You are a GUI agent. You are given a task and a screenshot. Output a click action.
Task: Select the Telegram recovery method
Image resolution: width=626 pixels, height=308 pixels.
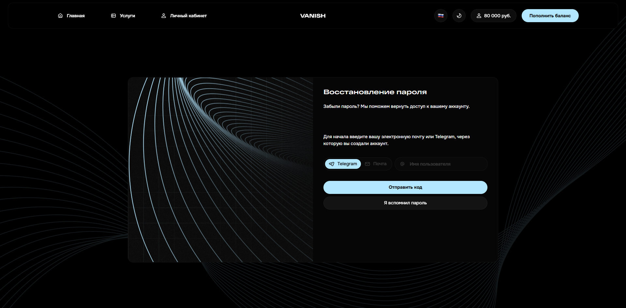343,164
